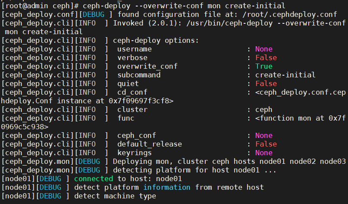Click the command text 'ceph-deploy --overwrite-conf mon create-initial'
This screenshot has width=348, height=204.
click(x=184, y=6)
